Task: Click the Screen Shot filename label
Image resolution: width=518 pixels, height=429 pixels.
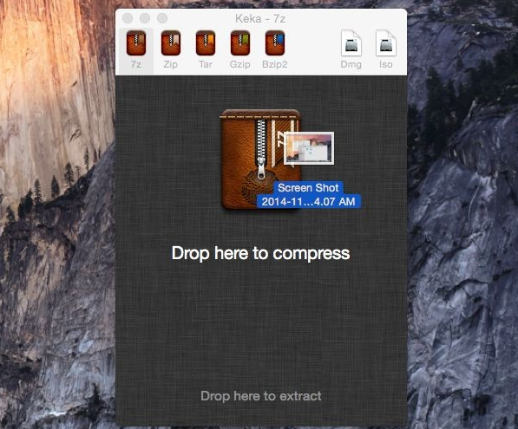Action: [308, 195]
